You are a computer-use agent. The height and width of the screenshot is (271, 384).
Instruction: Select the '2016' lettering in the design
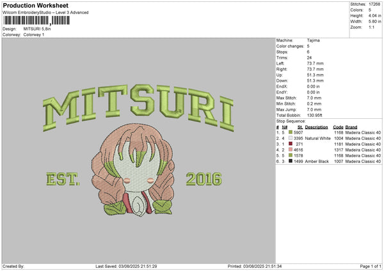tap(204, 179)
